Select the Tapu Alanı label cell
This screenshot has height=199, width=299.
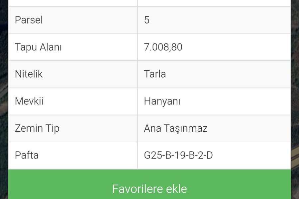tap(73, 47)
